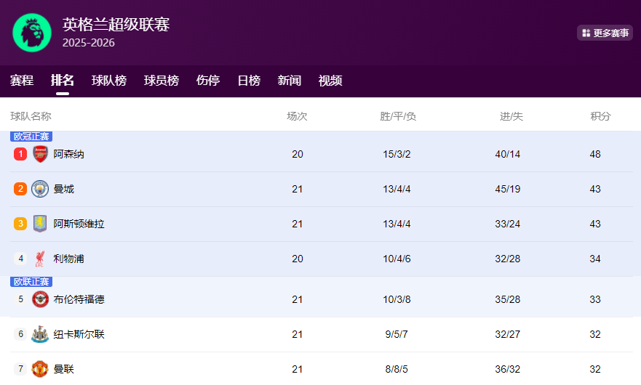Open the 新闻 tab

290,81
